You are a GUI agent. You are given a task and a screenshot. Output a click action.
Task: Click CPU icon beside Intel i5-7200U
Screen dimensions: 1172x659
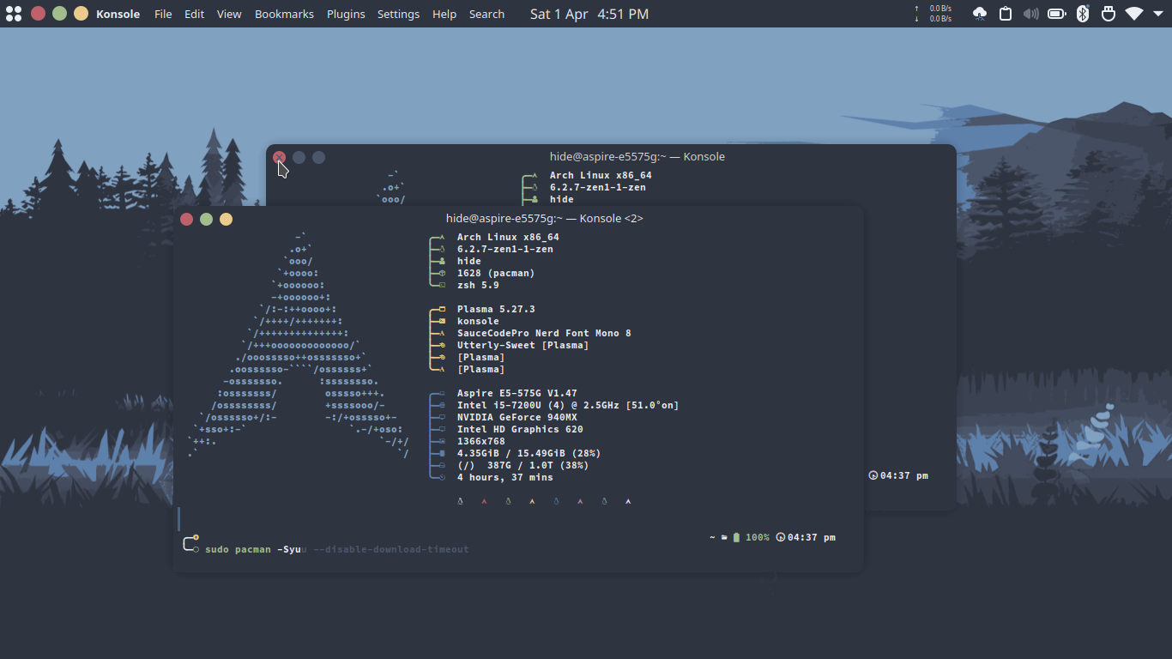pyautogui.click(x=442, y=405)
